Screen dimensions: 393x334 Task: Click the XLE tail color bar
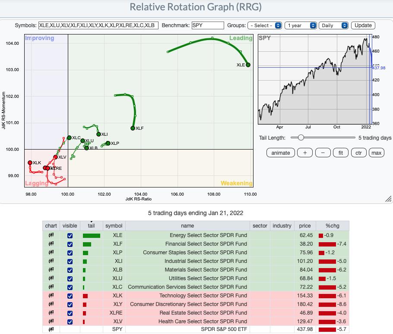click(x=91, y=235)
